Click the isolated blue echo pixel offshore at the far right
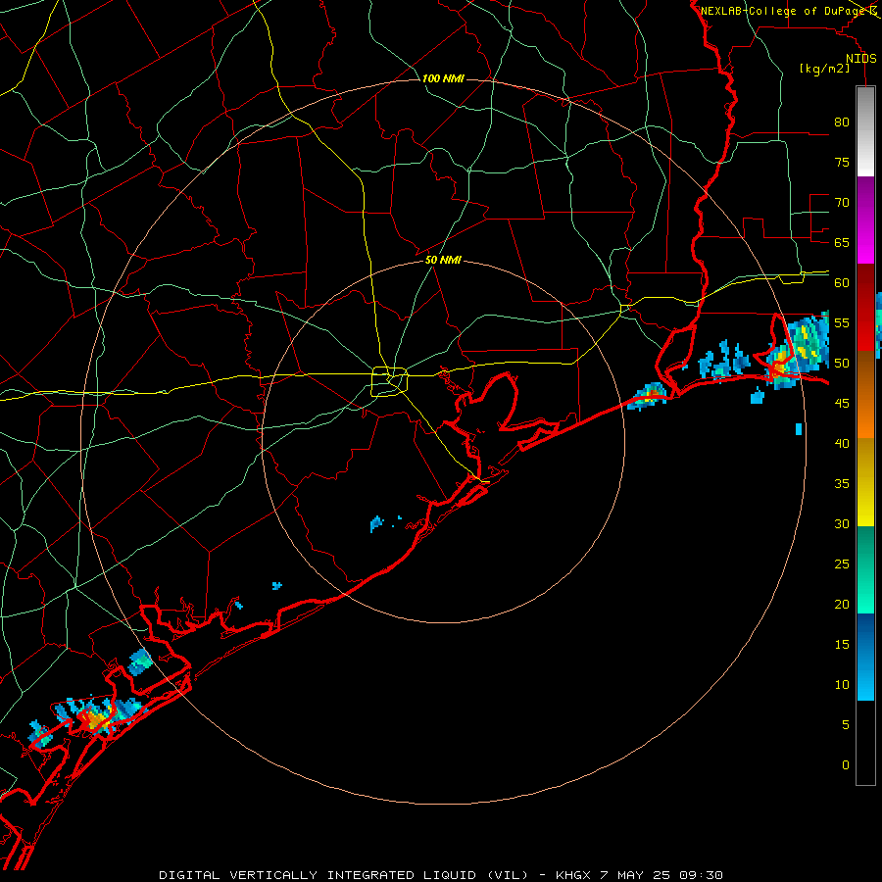The width and height of the screenshot is (882, 882). click(799, 429)
